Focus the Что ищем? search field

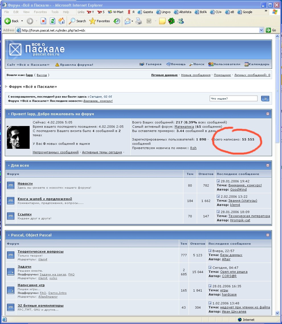point(233,98)
